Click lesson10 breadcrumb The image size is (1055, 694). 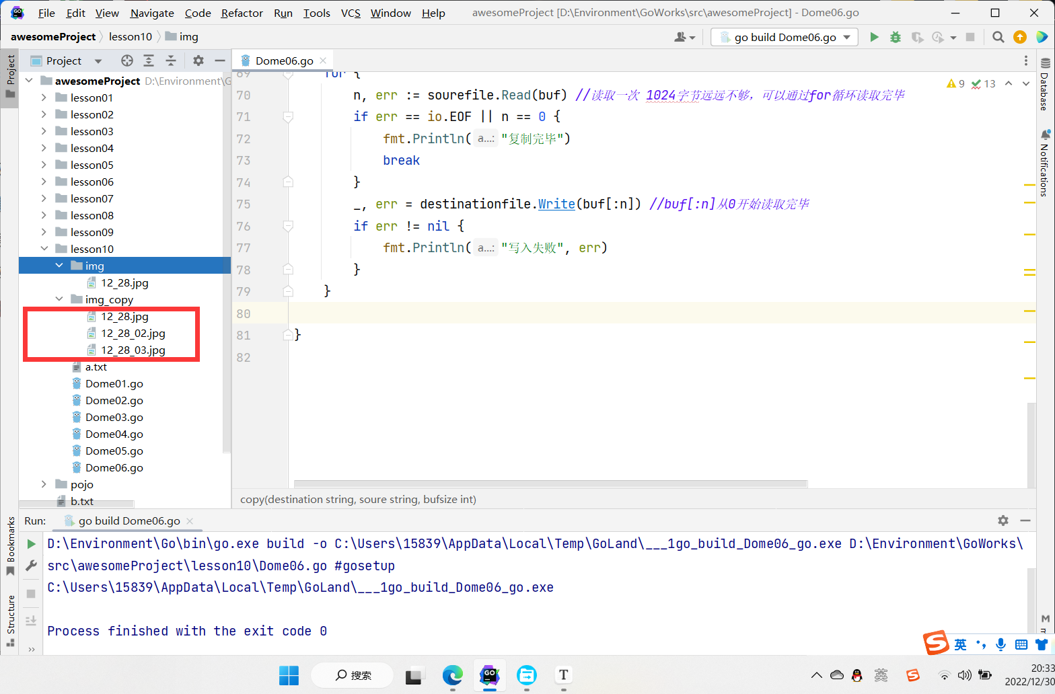pyautogui.click(x=131, y=37)
